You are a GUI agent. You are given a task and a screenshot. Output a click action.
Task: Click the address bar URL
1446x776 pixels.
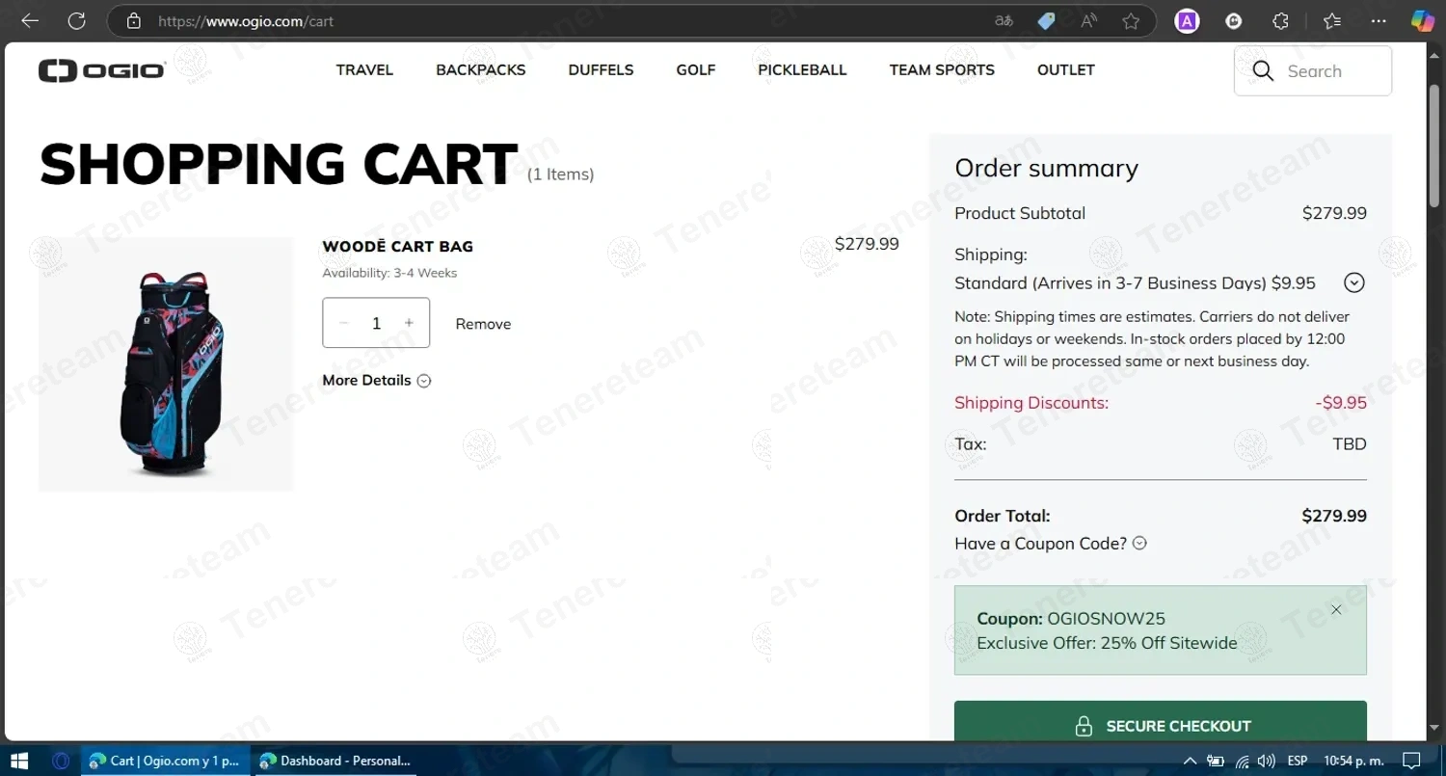[x=245, y=20]
